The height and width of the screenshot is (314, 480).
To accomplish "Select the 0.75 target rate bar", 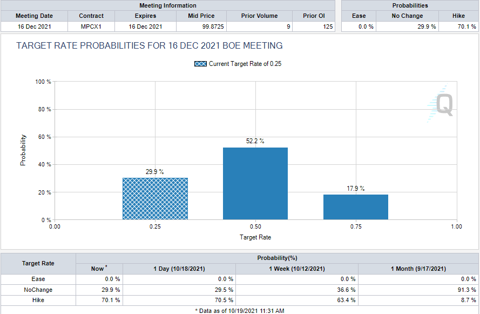I will (355, 206).
